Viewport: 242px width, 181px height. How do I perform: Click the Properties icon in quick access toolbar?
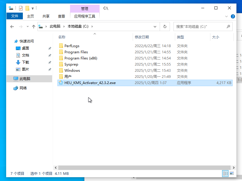[x=21, y=8]
